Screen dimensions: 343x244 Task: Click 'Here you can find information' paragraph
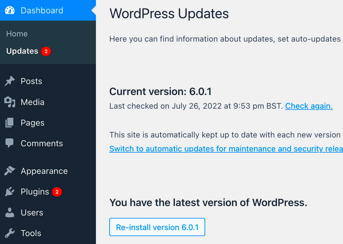tap(225, 39)
